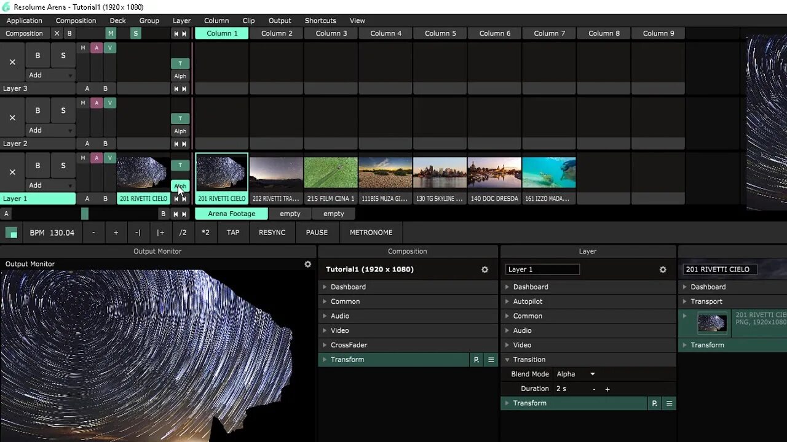Click Layer Transform preset P button

point(654,403)
